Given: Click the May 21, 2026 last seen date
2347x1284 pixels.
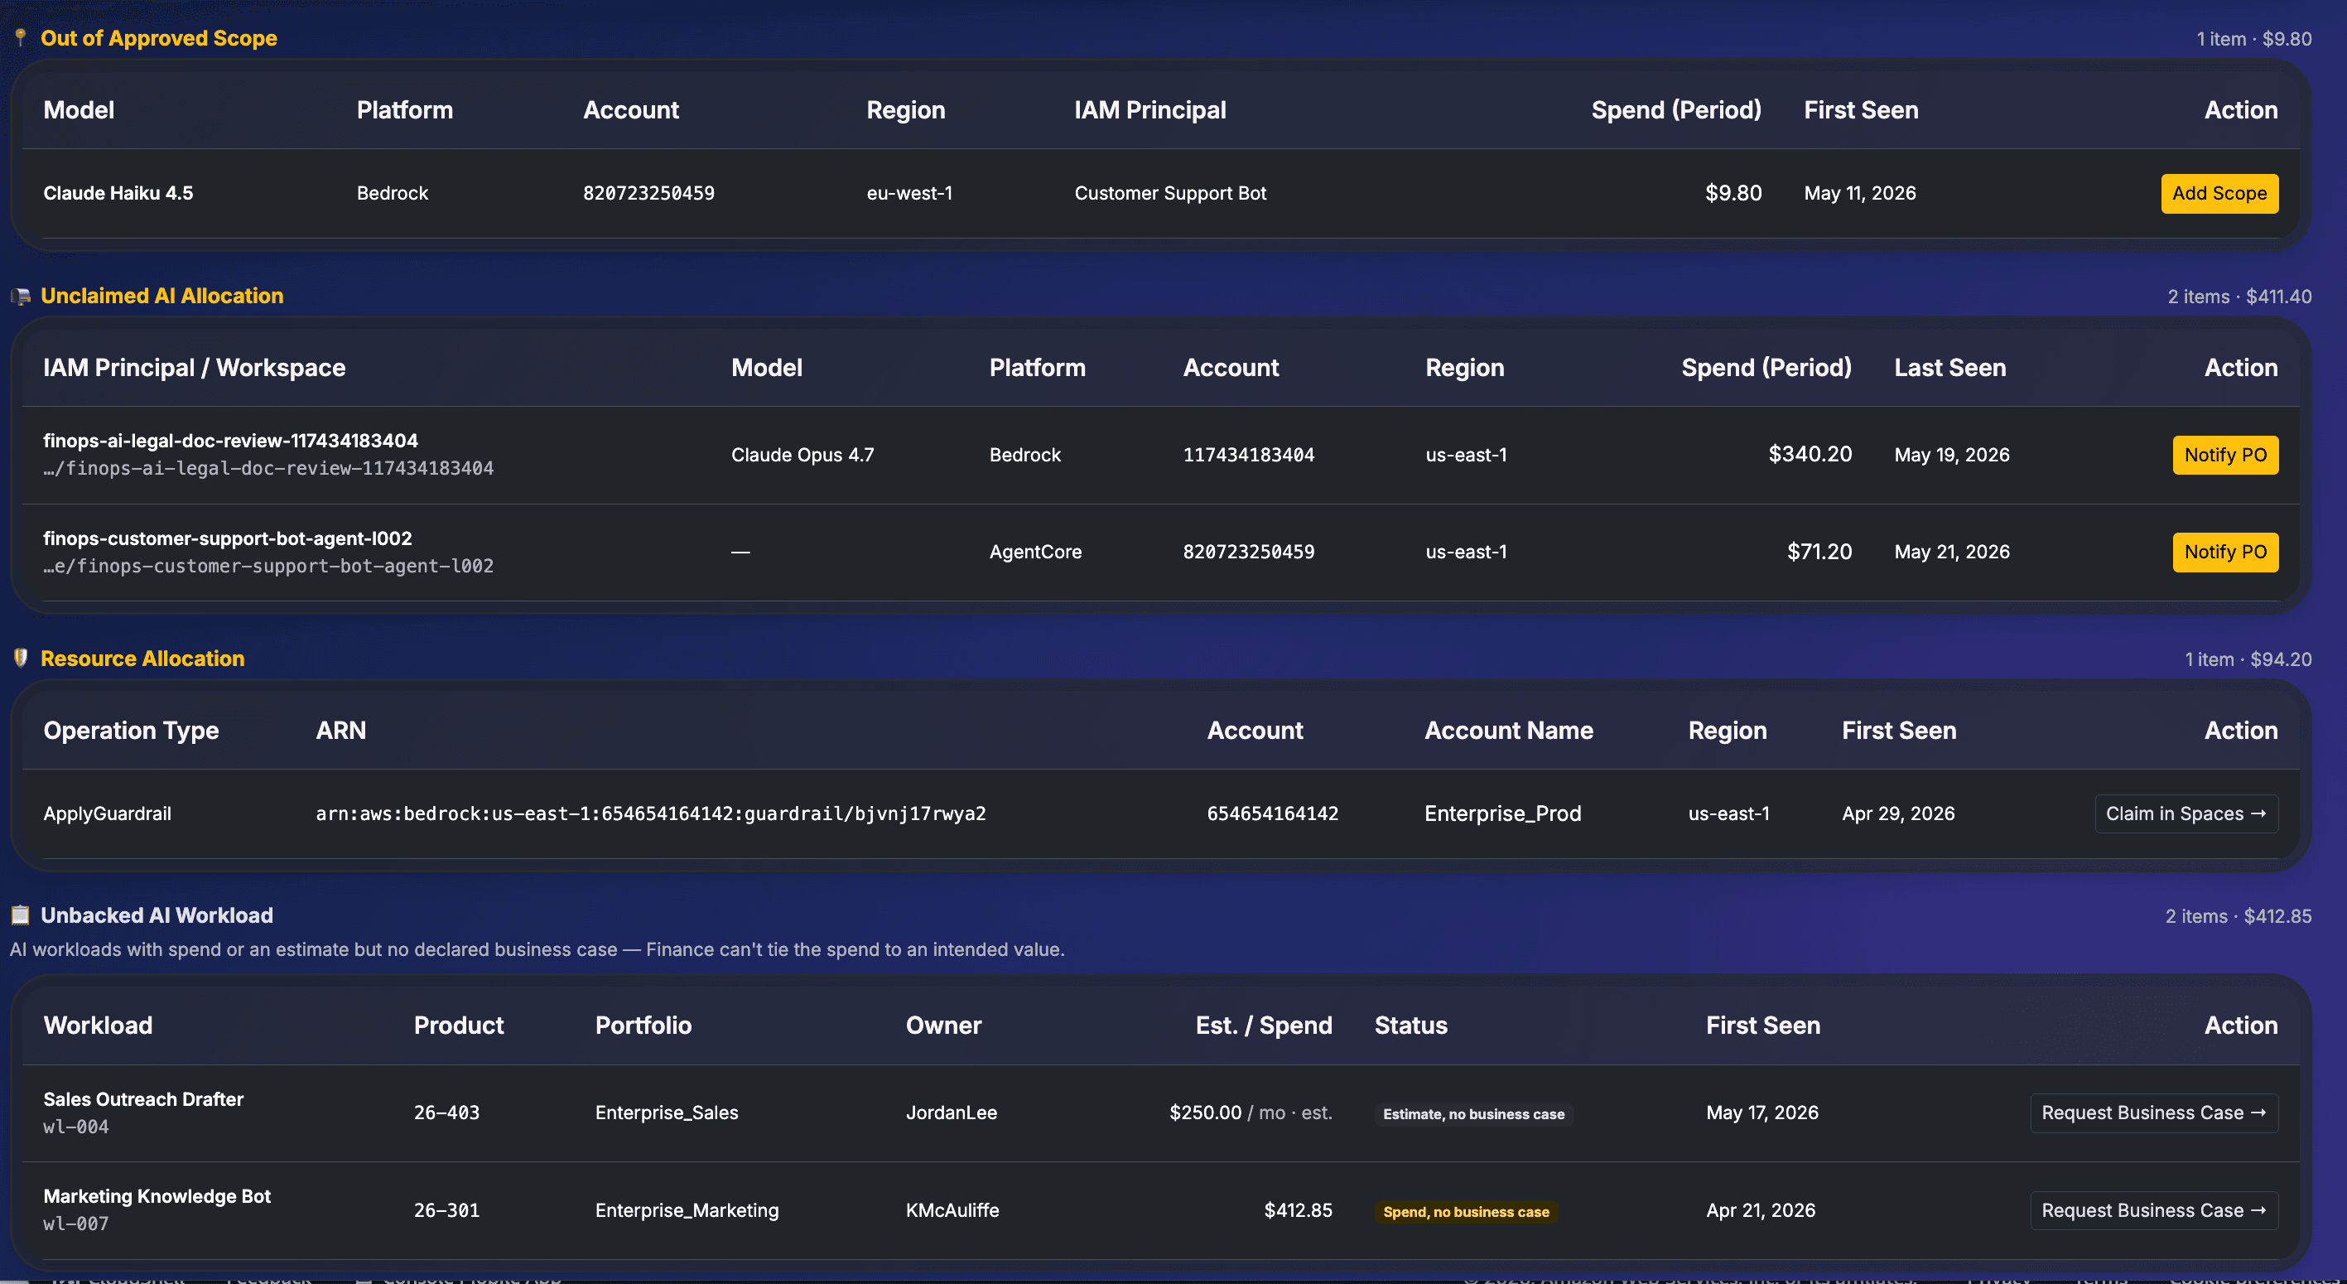Looking at the screenshot, I should pyautogui.click(x=1952, y=553).
